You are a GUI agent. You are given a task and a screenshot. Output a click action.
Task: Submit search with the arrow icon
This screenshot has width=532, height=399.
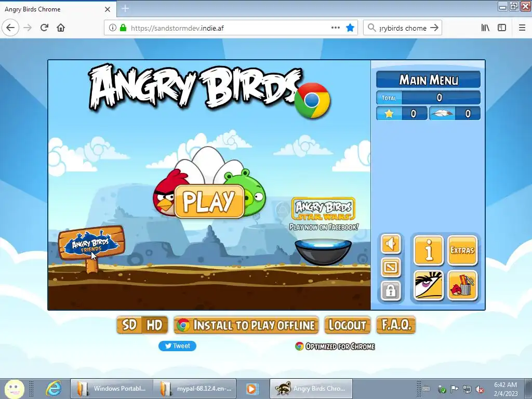(434, 28)
